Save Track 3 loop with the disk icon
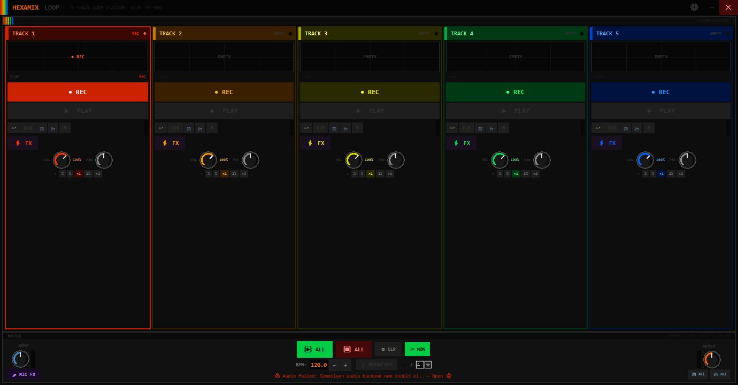The image size is (738, 385). 333,128
